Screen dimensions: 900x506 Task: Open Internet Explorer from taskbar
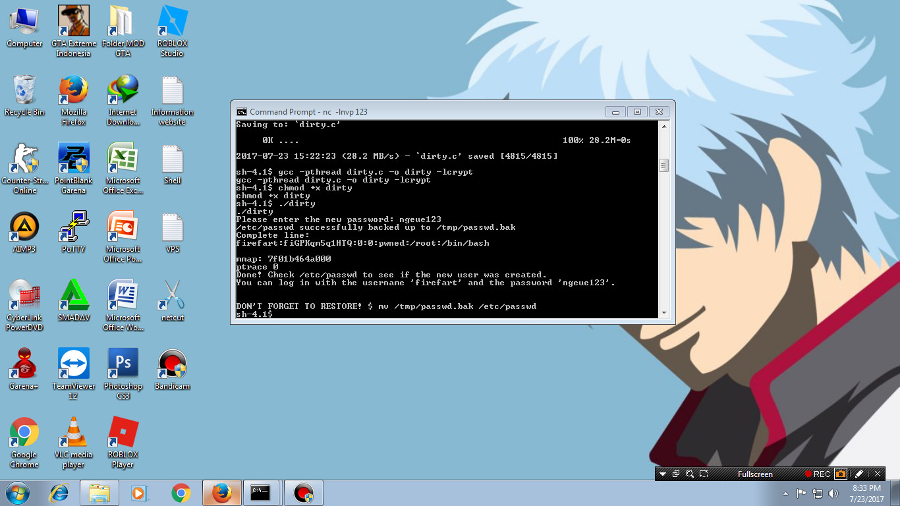tap(60, 493)
